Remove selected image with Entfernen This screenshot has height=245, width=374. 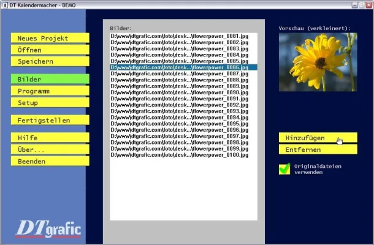tap(318, 149)
